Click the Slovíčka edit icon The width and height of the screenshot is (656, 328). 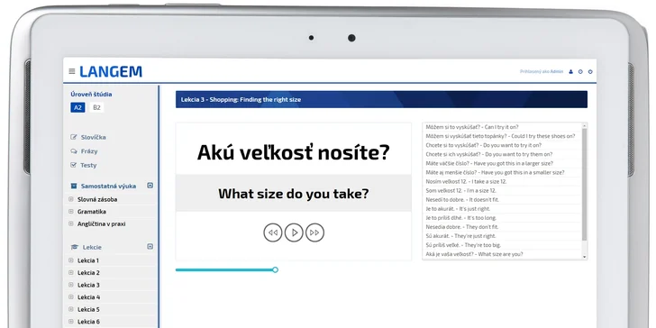point(74,137)
